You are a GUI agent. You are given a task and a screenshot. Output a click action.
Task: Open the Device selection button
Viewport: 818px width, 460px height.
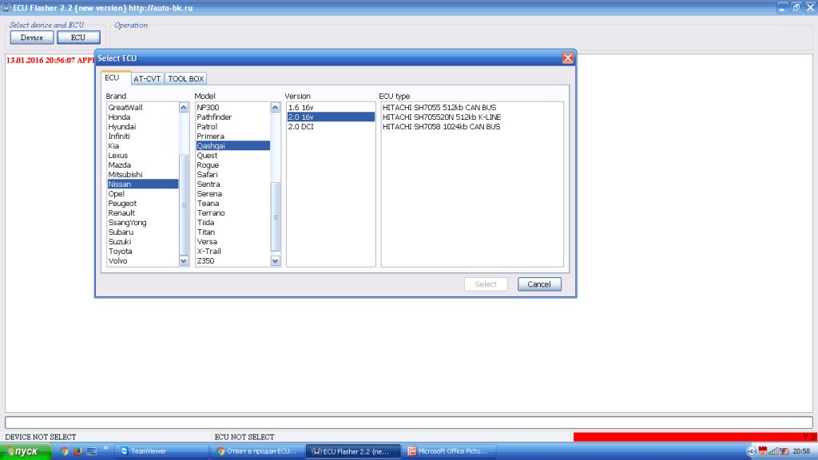tap(31, 38)
